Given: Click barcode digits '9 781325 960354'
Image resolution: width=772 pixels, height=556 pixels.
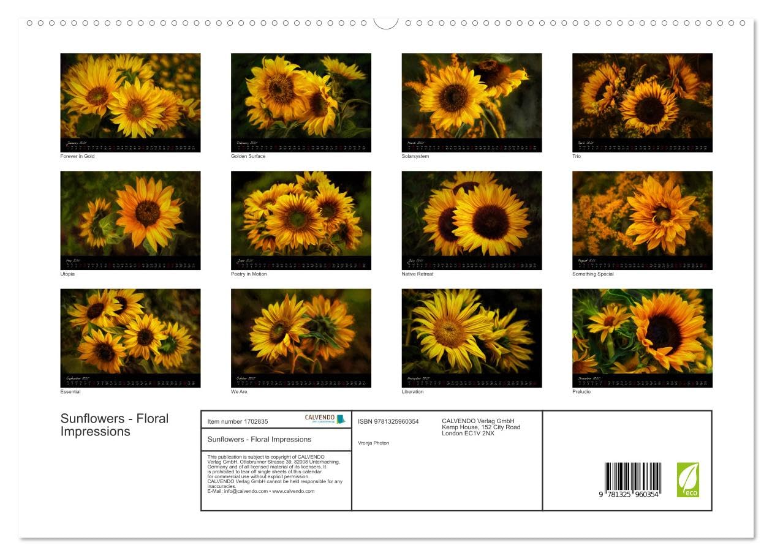Looking at the screenshot, I should [629, 495].
